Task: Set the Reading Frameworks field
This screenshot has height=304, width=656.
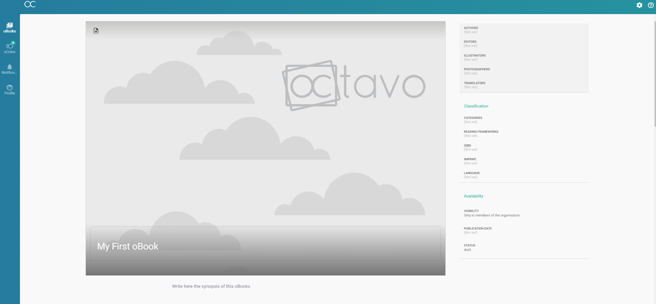Action: click(524, 134)
